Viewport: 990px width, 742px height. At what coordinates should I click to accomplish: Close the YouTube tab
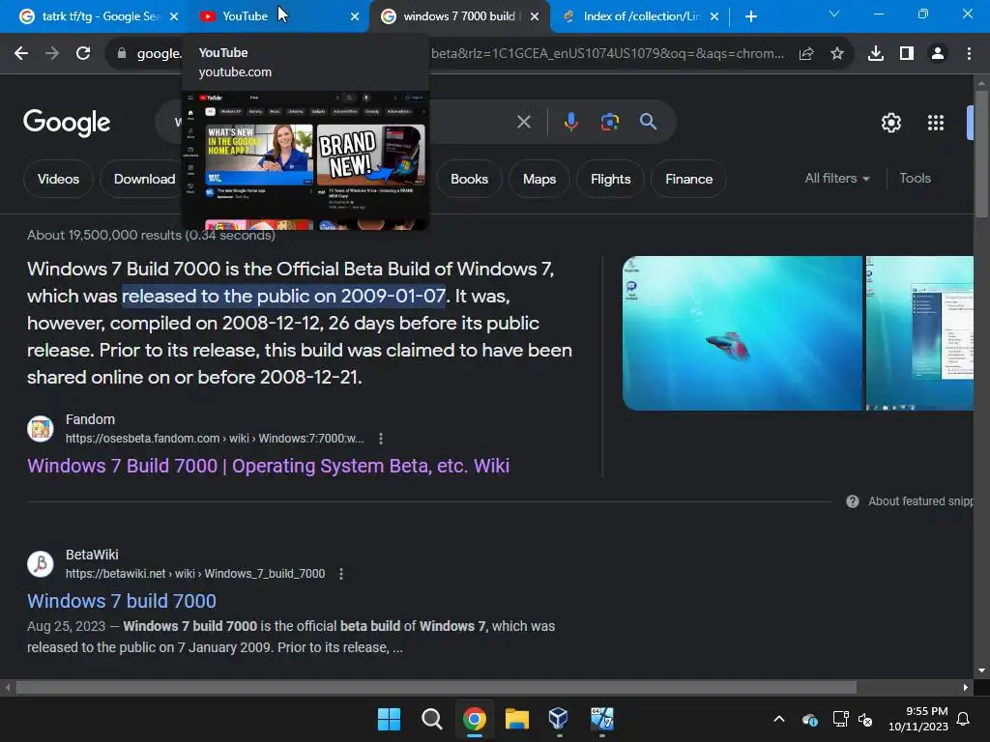[355, 16]
